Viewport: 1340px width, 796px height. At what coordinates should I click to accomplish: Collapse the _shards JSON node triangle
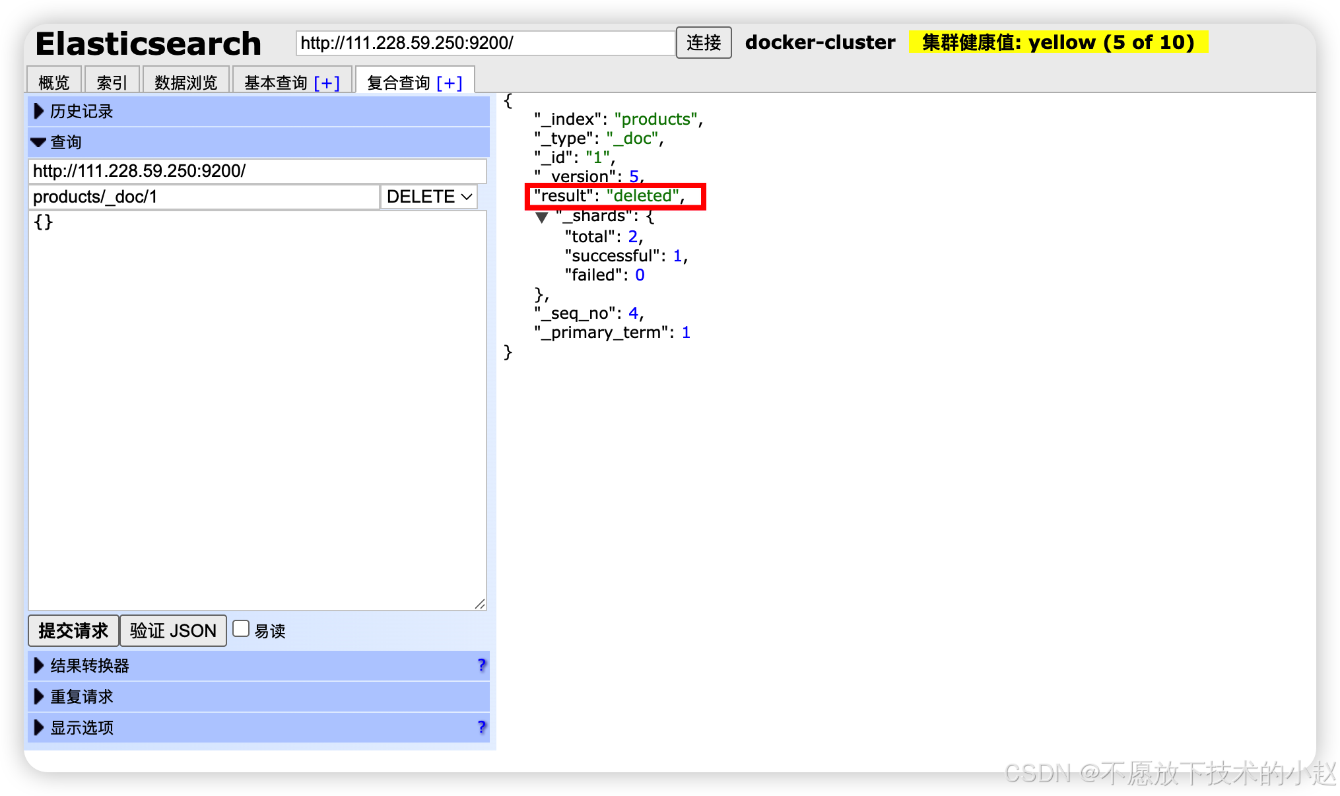(542, 217)
